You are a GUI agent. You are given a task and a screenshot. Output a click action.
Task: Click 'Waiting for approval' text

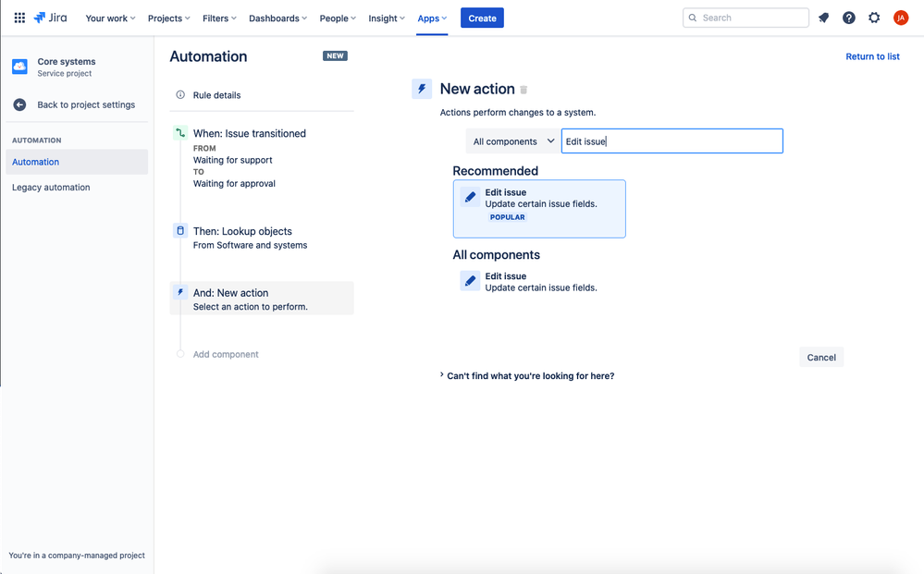point(234,184)
